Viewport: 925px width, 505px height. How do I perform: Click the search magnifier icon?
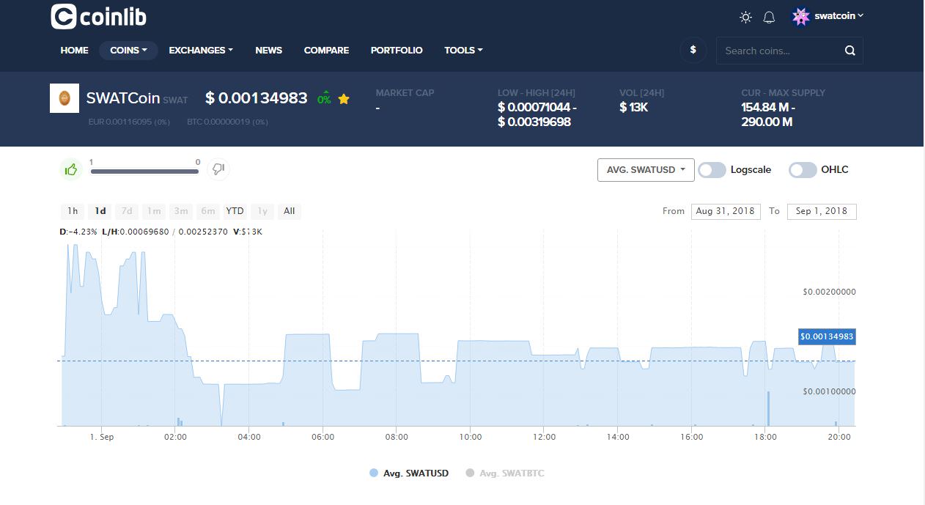850,51
